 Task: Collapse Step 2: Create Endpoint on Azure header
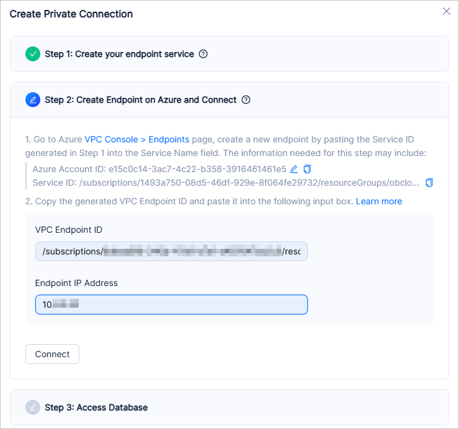pyautogui.click(x=141, y=100)
